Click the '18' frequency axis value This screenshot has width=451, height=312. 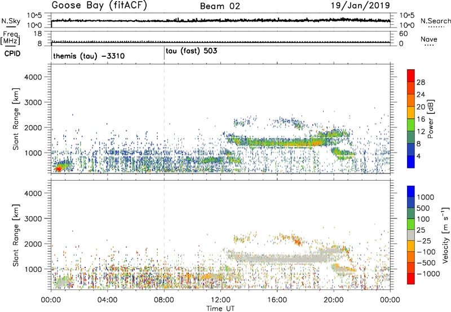pyautogui.click(x=38, y=34)
